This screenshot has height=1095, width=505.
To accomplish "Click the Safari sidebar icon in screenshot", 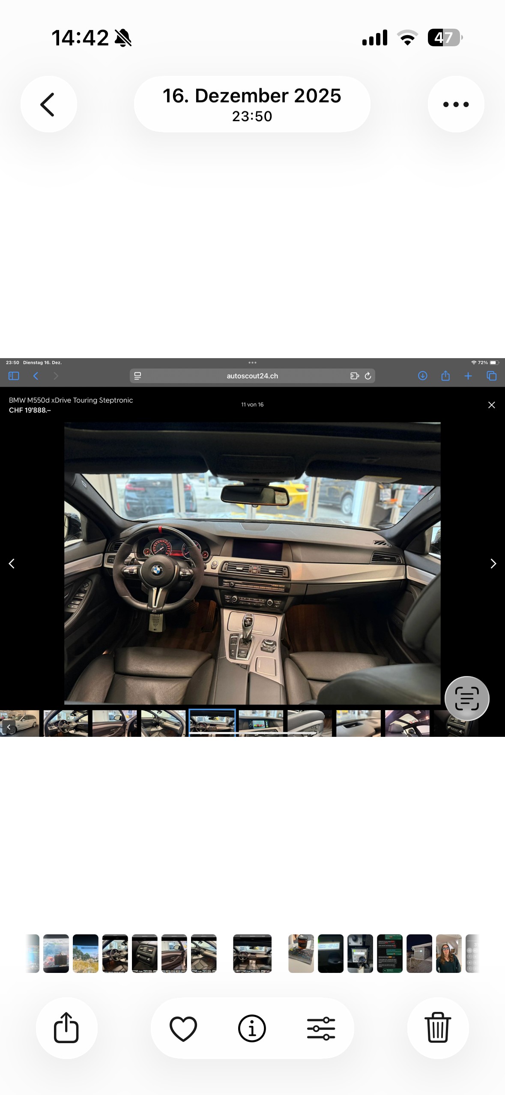I will (14, 376).
